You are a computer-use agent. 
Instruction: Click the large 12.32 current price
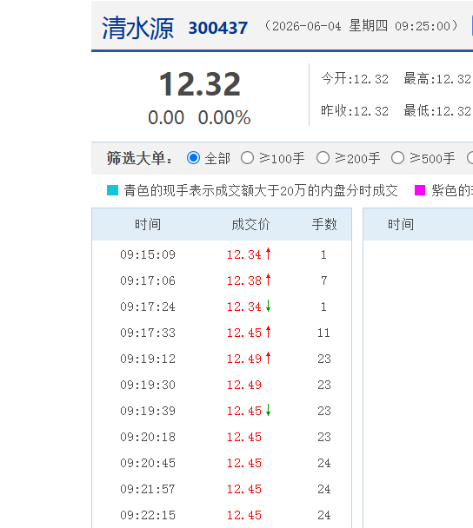200,84
